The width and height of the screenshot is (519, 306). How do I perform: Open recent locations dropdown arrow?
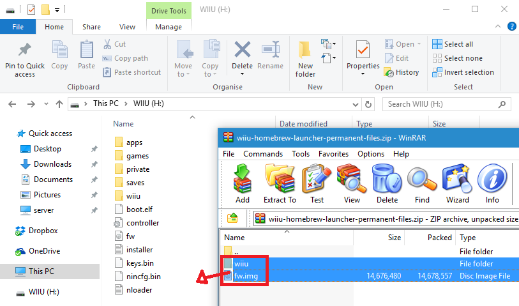click(46, 104)
